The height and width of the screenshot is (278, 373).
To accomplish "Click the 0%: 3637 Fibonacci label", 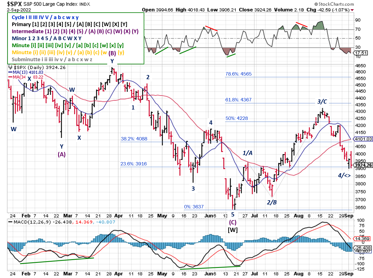I will (194, 207).
